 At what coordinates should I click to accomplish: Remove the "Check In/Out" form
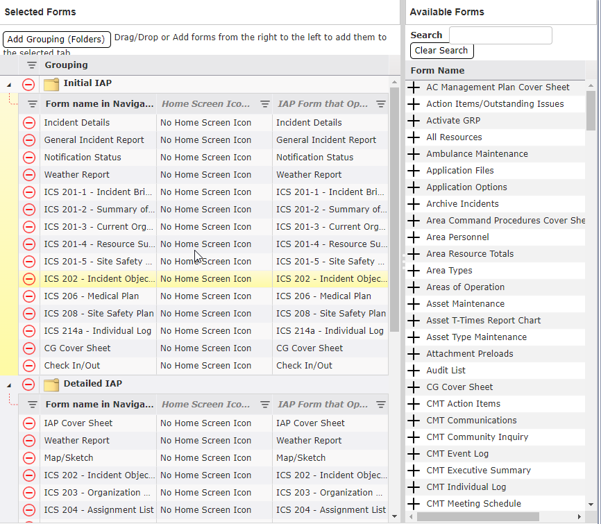[x=28, y=365]
